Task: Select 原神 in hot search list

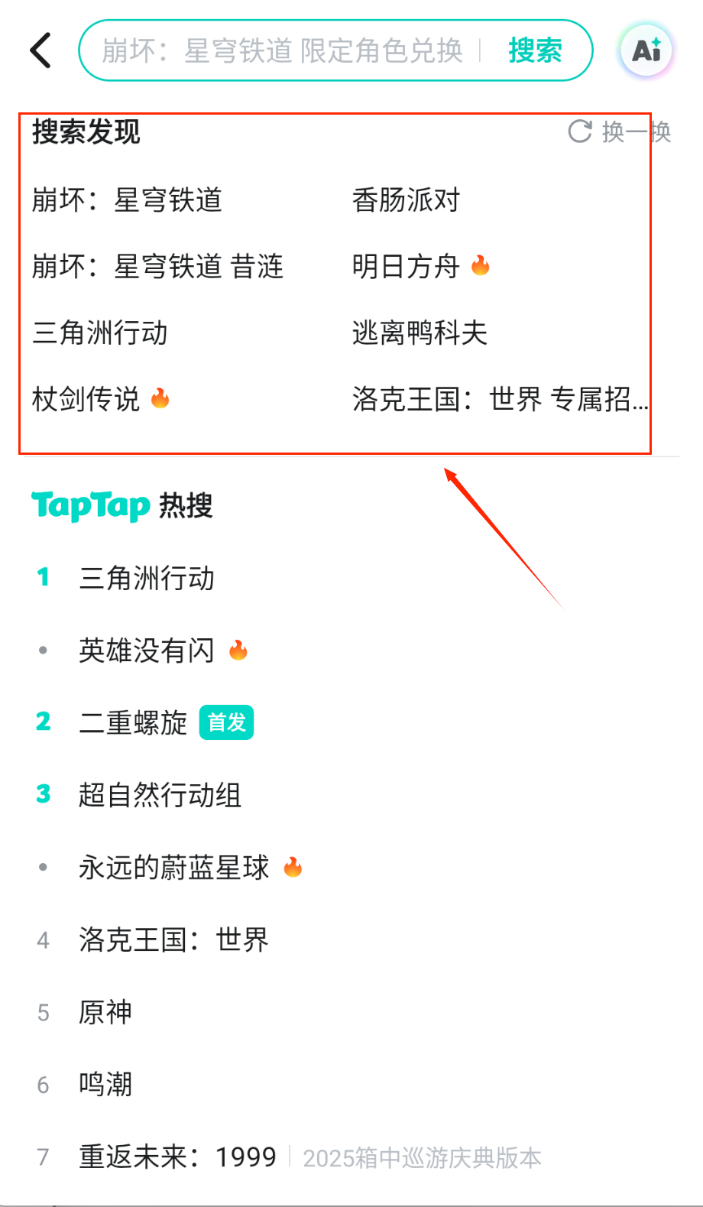Action: 105,1012
